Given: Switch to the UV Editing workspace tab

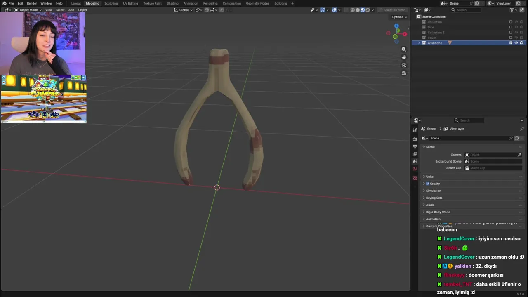Looking at the screenshot, I should [x=130, y=3].
